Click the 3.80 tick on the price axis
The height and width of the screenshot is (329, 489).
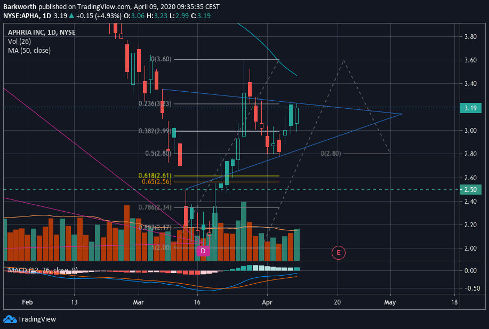tap(470, 36)
